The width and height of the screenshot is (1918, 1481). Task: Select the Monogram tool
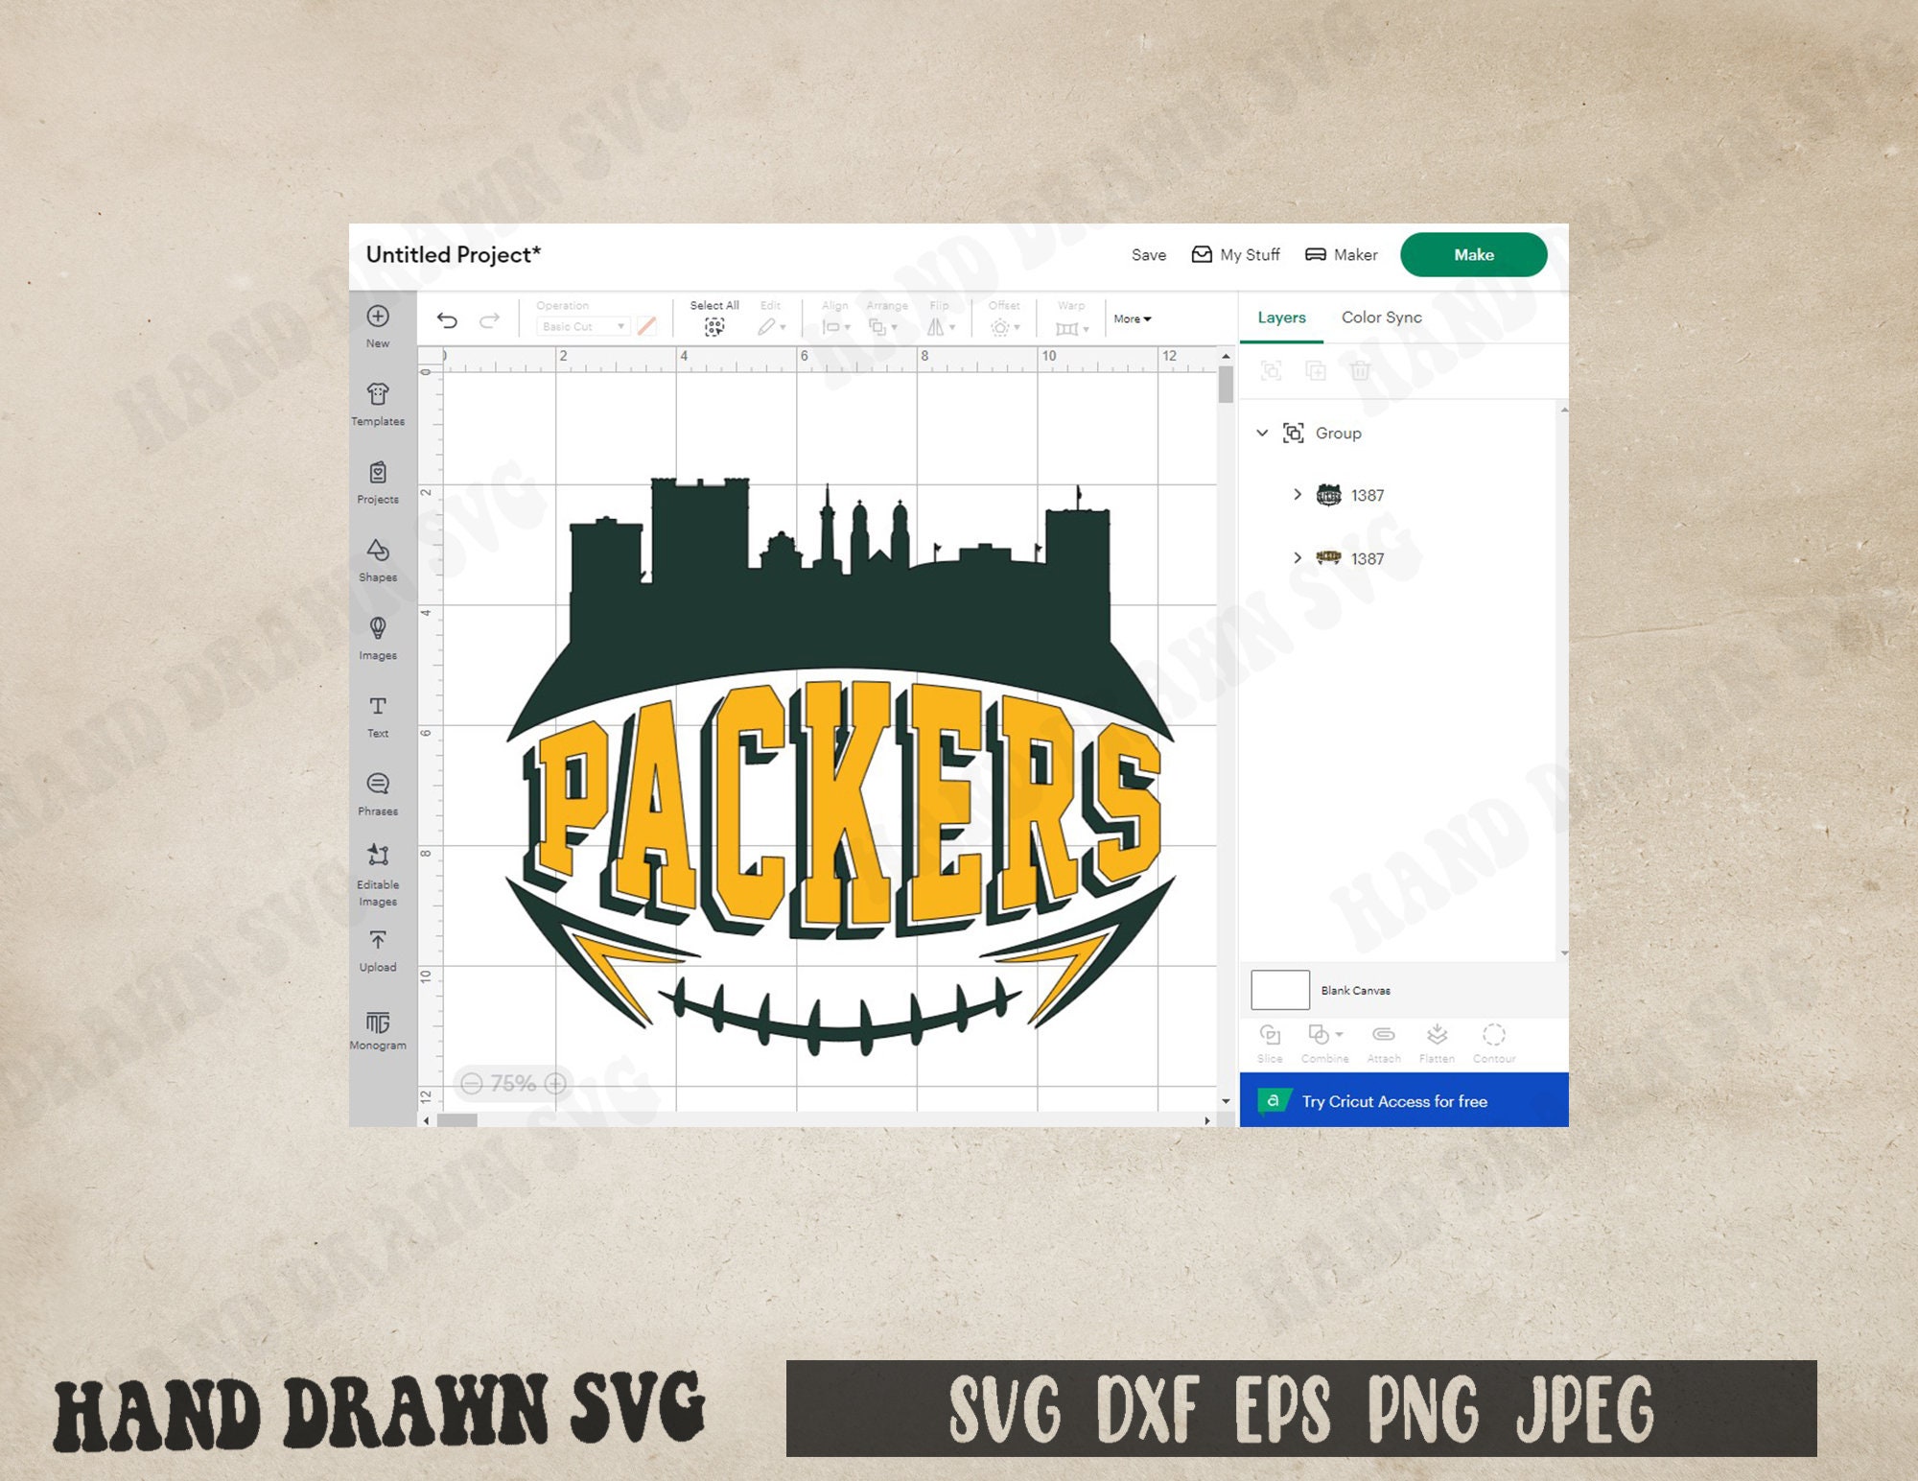[378, 1027]
